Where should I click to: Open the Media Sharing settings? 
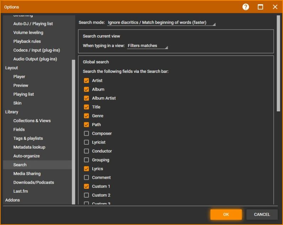[27, 174]
